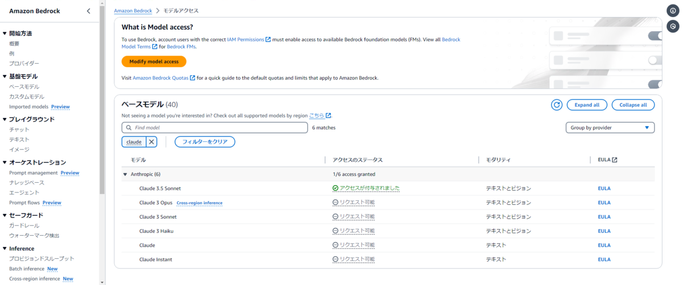This screenshot has height=285, width=683.
Task: Click the external link icon next to EULA header
Action: click(x=615, y=160)
